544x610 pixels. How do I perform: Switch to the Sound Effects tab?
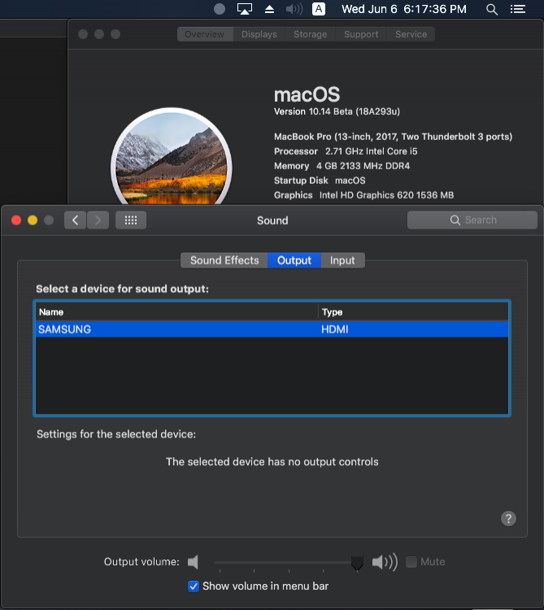[x=224, y=260]
